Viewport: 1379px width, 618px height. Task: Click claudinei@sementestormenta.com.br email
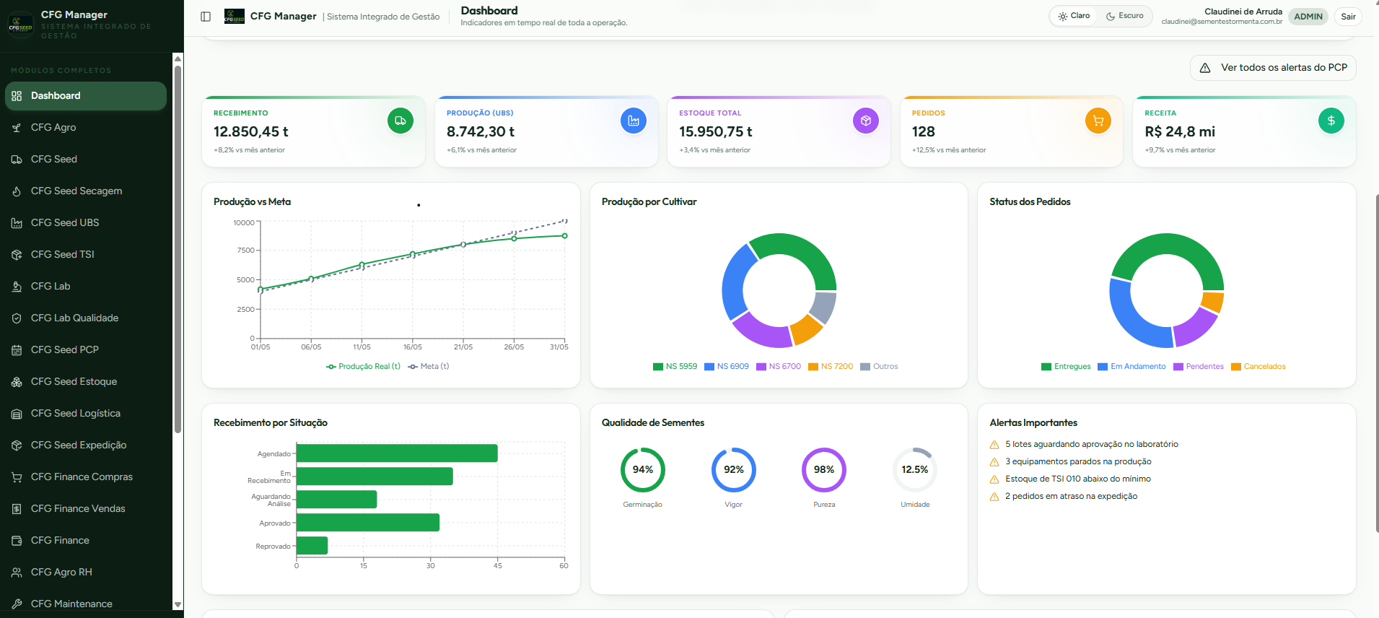click(1222, 22)
